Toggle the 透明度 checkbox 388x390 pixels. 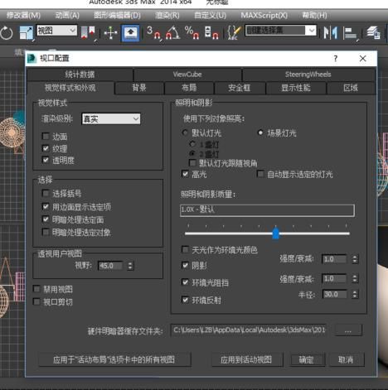[46, 160]
